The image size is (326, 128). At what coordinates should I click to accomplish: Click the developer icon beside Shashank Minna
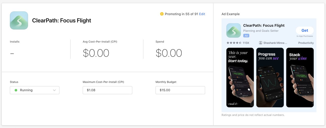coord(261,43)
